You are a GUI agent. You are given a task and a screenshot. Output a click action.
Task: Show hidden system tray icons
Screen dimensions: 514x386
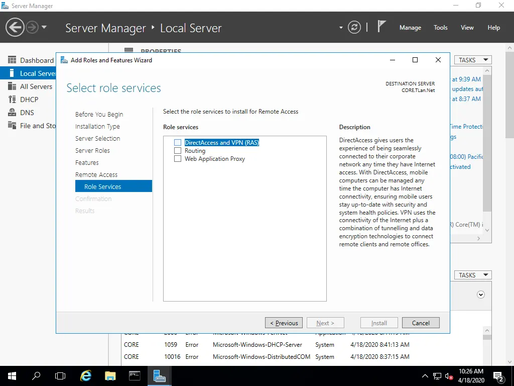tap(425, 376)
